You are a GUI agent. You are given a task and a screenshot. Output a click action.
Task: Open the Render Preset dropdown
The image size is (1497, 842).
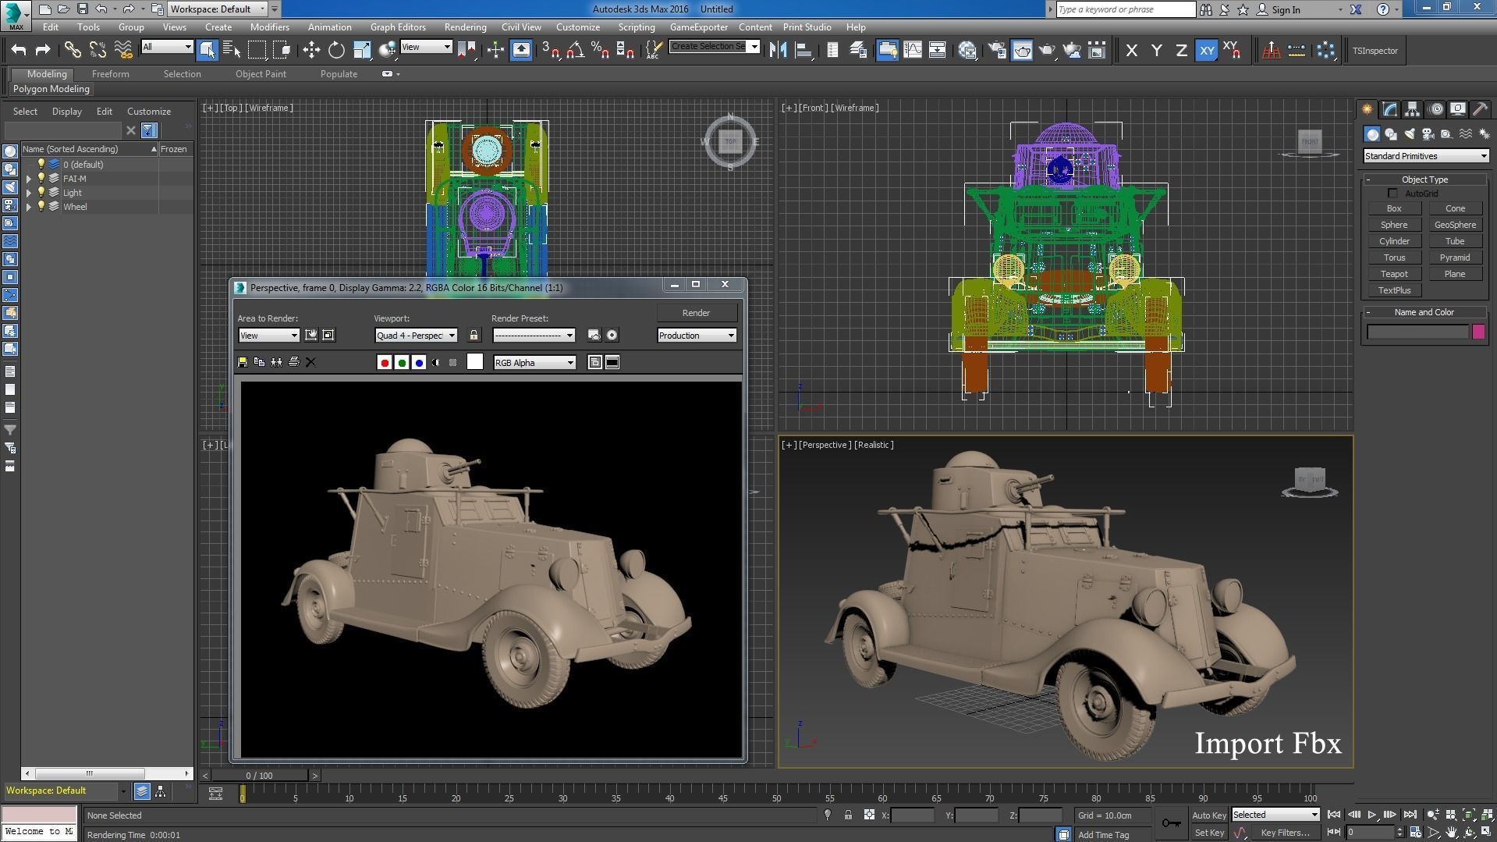(534, 336)
